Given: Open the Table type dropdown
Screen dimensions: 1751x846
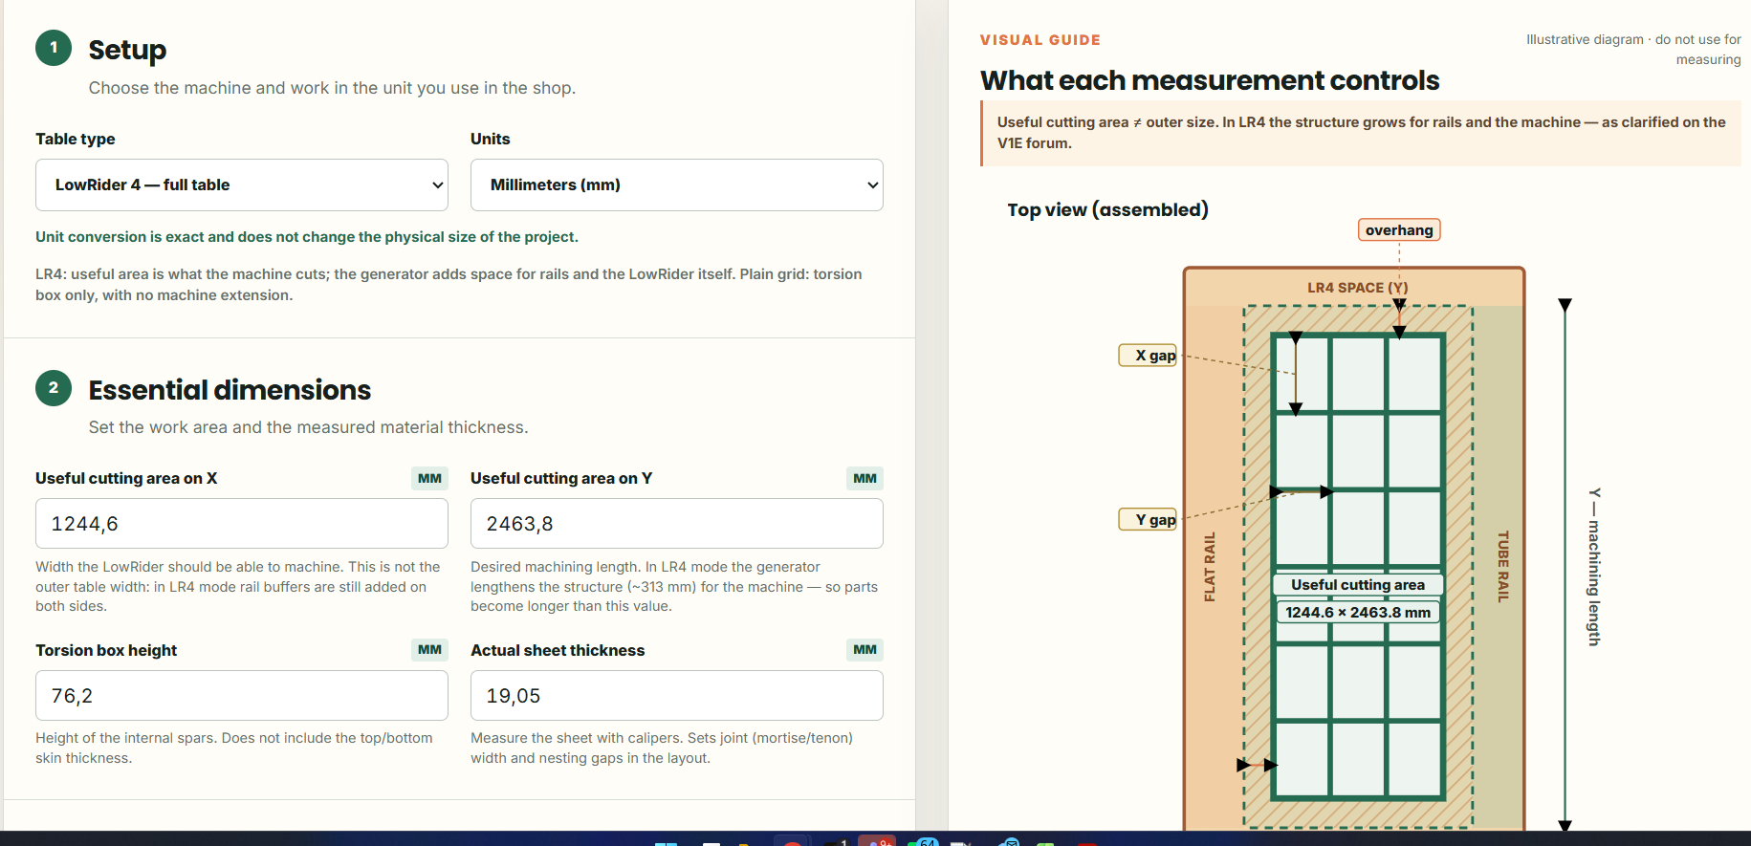Looking at the screenshot, I should [x=242, y=184].
